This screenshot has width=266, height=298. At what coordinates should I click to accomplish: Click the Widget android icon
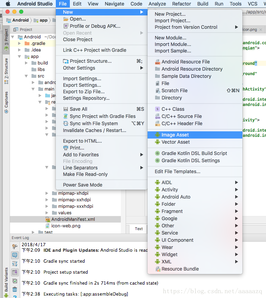157,254
